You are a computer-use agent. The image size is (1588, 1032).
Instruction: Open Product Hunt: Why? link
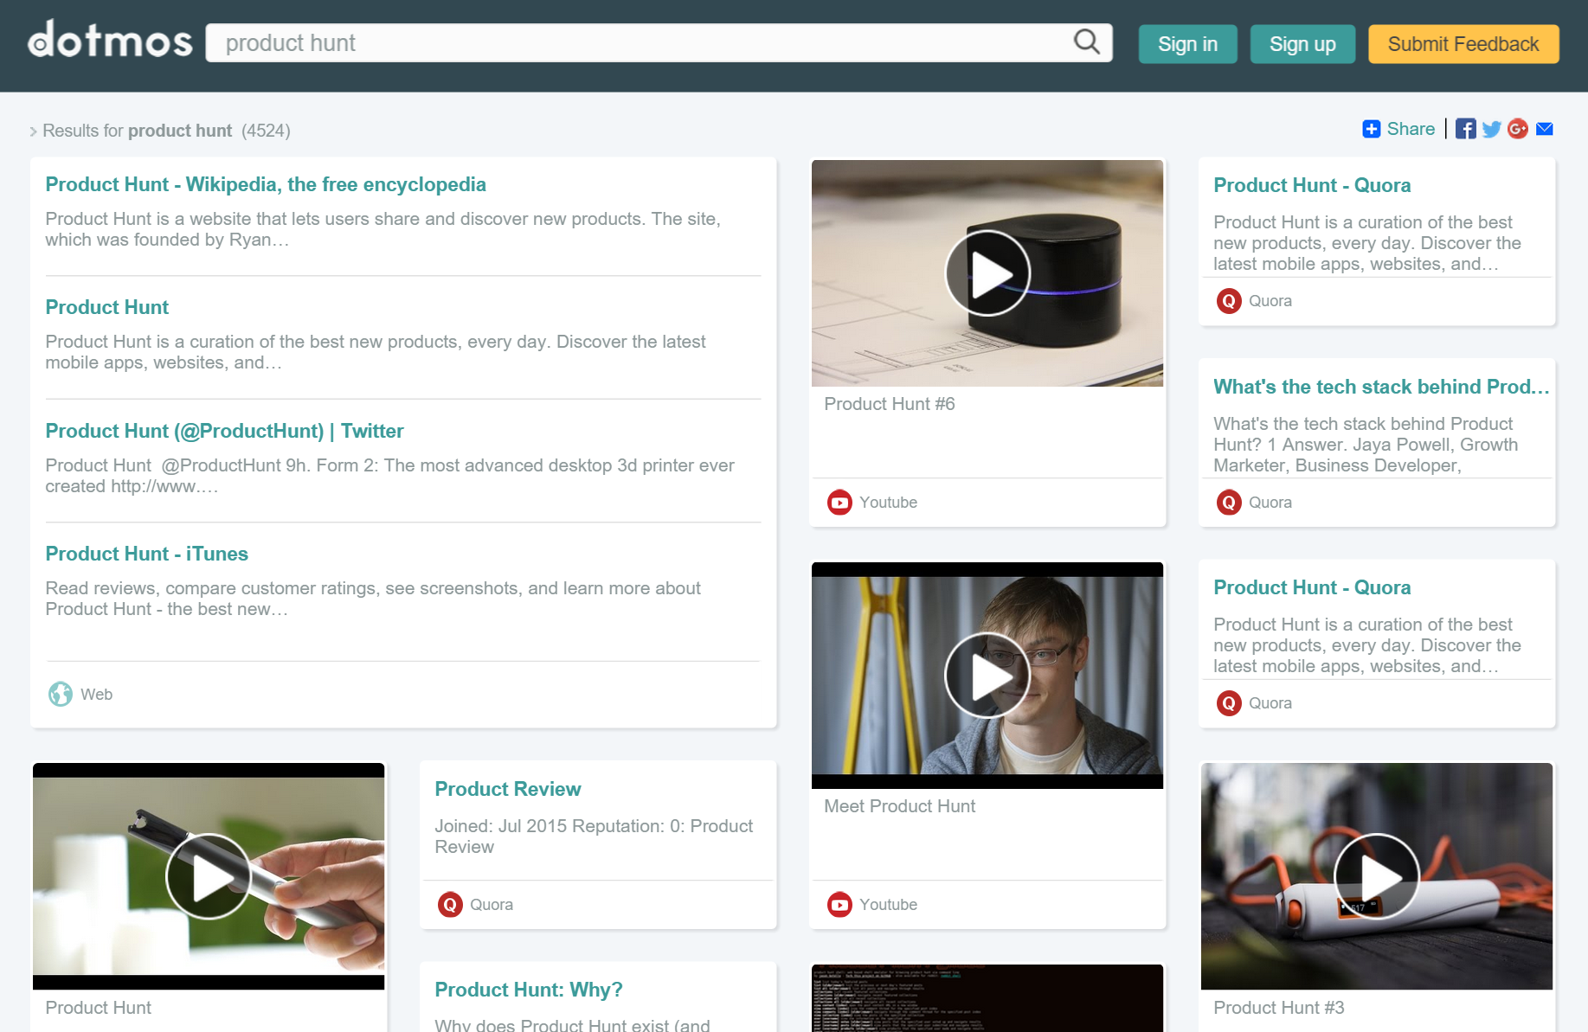coord(528,990)
